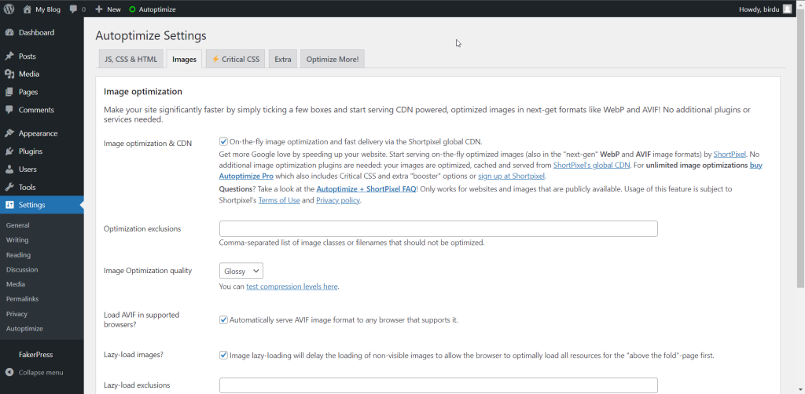The height and width of the screenshot is (394, 805).
Task: Open the Extra tab
Action: tap(283, 59)
